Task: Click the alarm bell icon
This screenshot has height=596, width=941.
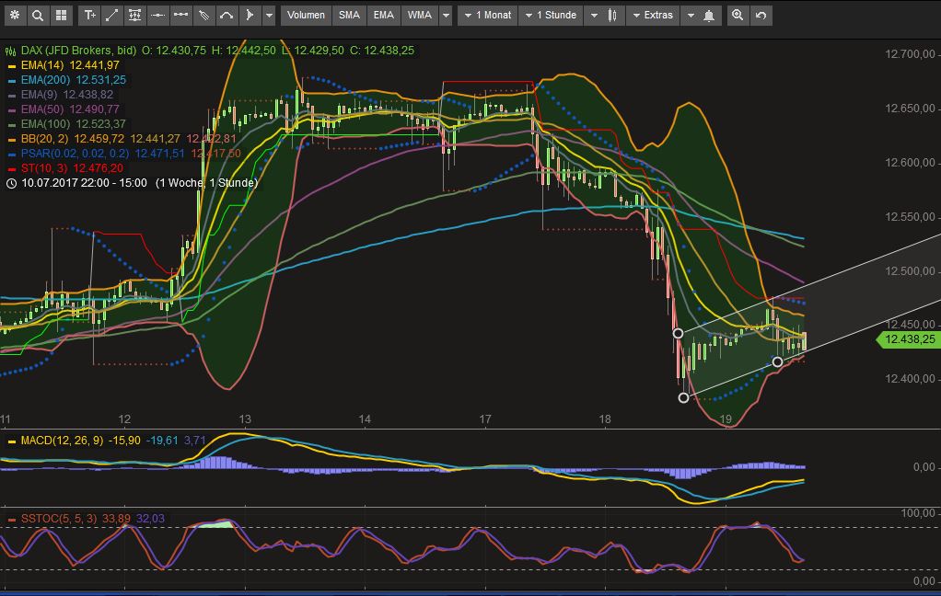Action: tap(709, 16)
